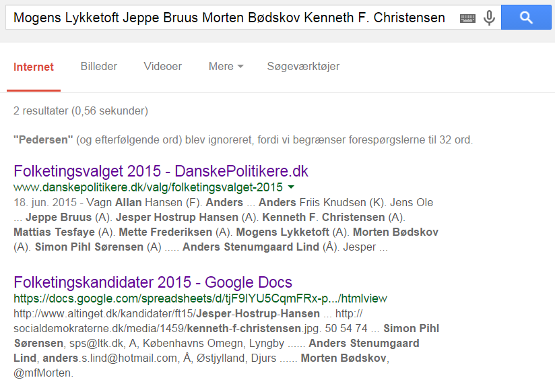Screen dimensions: 555x382
Task: Switch to the Videoer tab
Action: coord(162,66)
